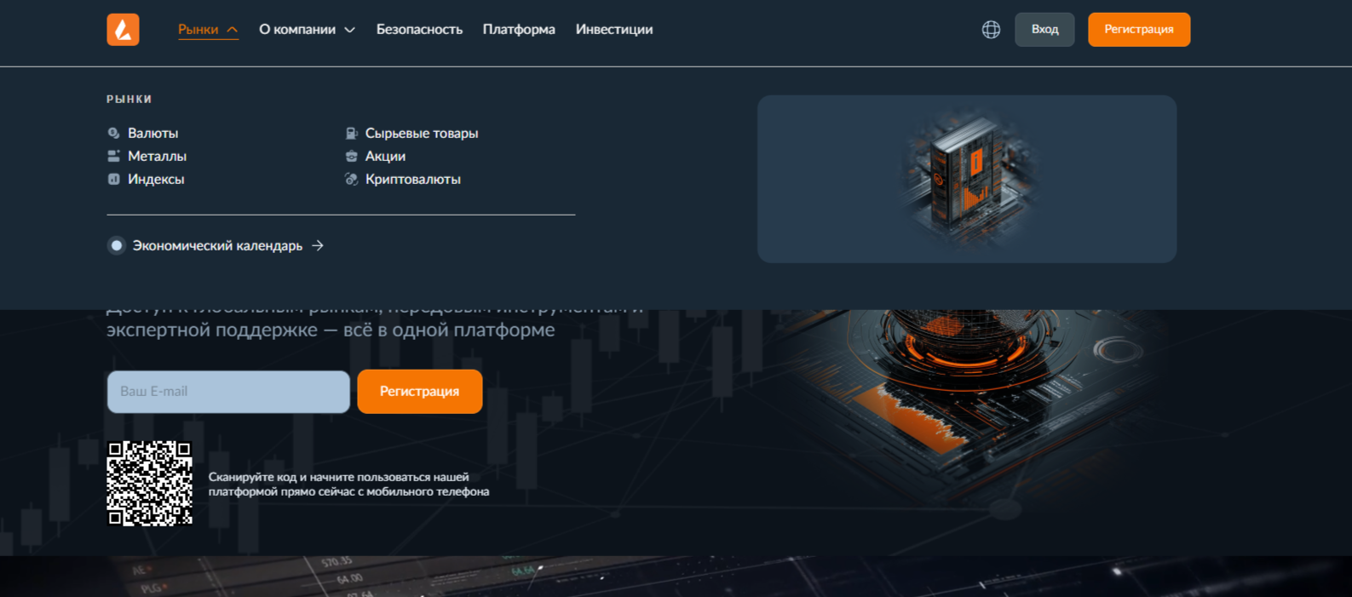Click the chevron beside О компании

point(349,30)
